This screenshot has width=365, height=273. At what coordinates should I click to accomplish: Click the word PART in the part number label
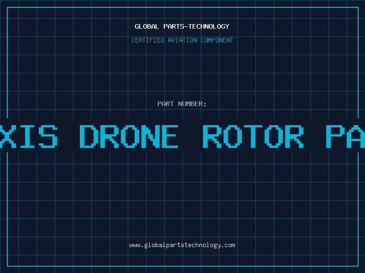click(166, 104)
